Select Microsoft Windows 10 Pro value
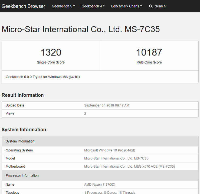This screenshot has width=200, height=194. 110,150
